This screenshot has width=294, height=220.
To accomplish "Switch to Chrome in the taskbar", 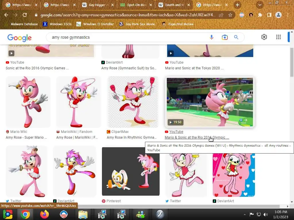I will pyautogui.click(x=25, y=214).
